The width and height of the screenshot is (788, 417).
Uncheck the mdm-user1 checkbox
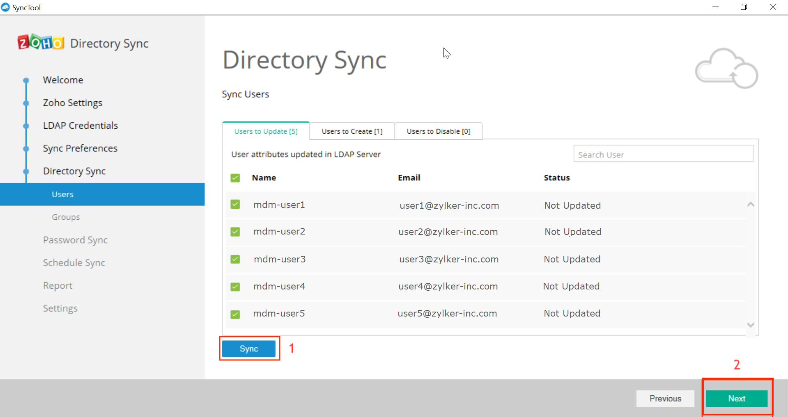point(235,204)
